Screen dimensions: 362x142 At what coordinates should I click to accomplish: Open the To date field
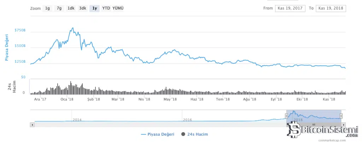pos(331,8)
